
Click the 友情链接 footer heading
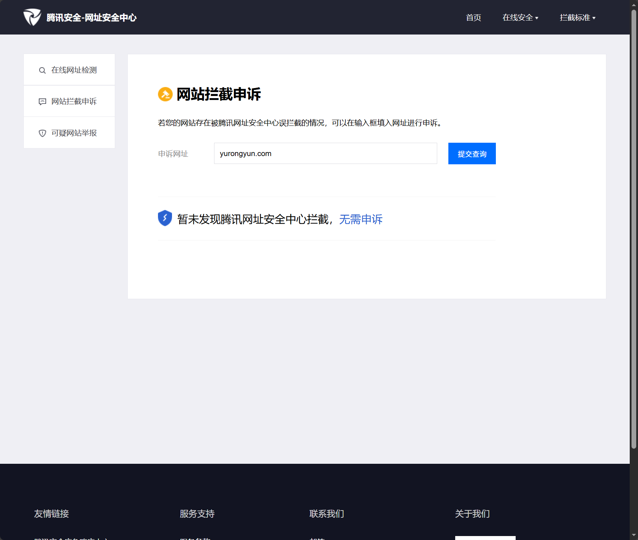[51, 514]
